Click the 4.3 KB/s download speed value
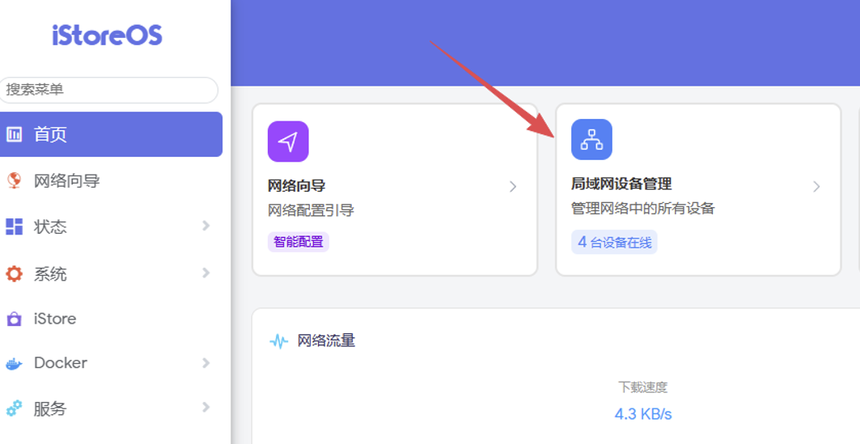 click(643, 414)
